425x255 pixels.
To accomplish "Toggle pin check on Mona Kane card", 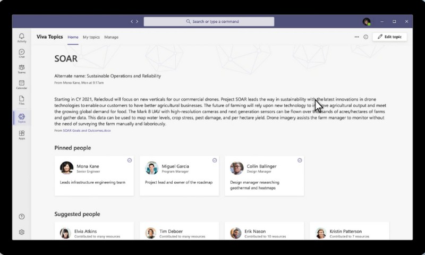I will (130, 160).
